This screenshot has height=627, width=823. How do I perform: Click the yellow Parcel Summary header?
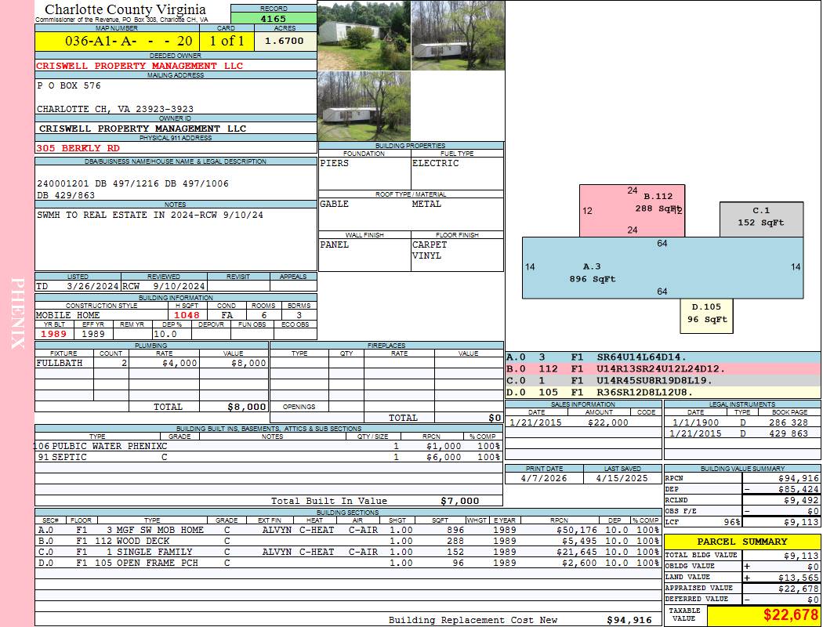[x=741, y=542]
